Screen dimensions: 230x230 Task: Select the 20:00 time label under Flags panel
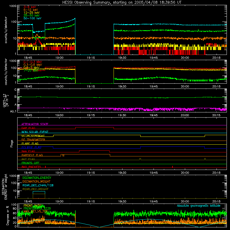coord(185,173)
